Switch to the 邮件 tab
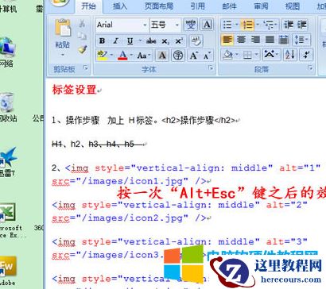The width and height of the screenshot is (326, 289). pos(229,6)
